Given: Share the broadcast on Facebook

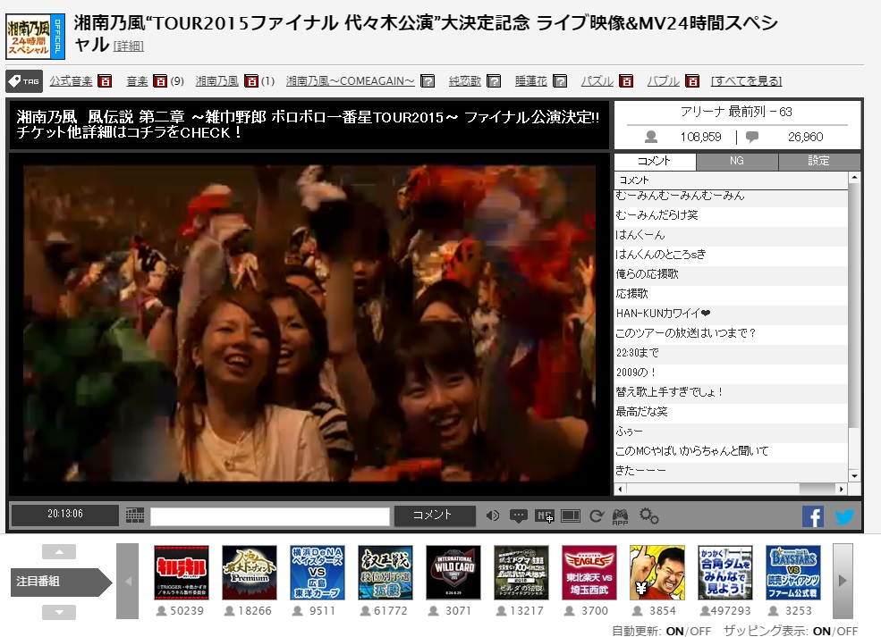Looking at the screenshot, I should pos(812,516).
